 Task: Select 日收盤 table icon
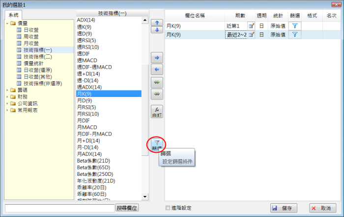point(19,30)
